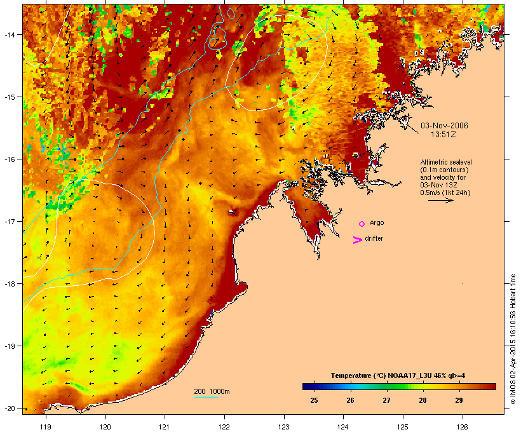Image resolution: width=521 pixels, height=432 pixels.
Task: Click the "Argo" legend label
Action: tap(377, 222)
